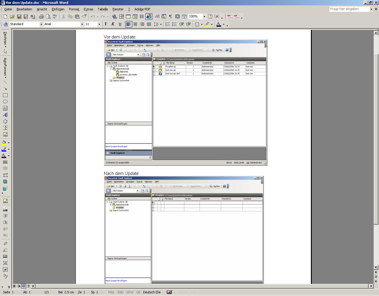Open the Font dropdown showing Arial

click(x=82, y=24)
